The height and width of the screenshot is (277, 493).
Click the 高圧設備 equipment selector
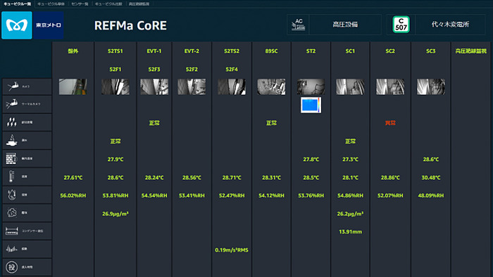(345, 25)
